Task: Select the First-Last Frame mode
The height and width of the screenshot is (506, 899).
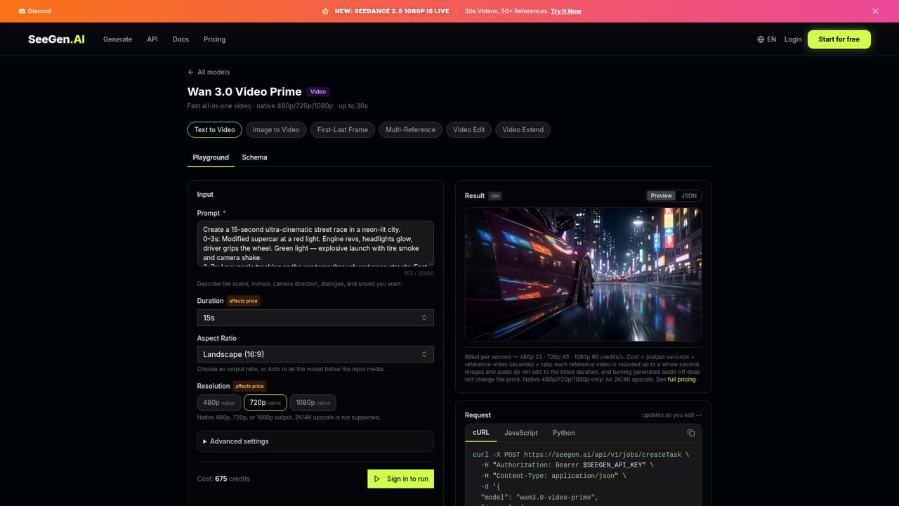Action: coord(342,129)
